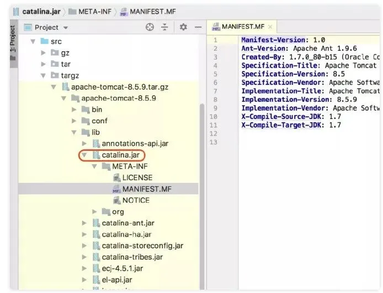Click the lib folder icon
Image resolution: width=383 pixels, height=293 pixels.
(86, 132)
